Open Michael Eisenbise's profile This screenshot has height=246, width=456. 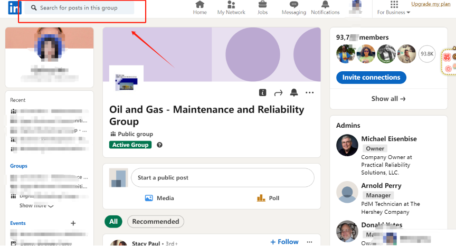pyautogui.click(x=389, y=139)
